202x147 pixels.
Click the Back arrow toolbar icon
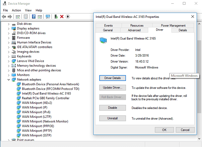click(4, 16)
